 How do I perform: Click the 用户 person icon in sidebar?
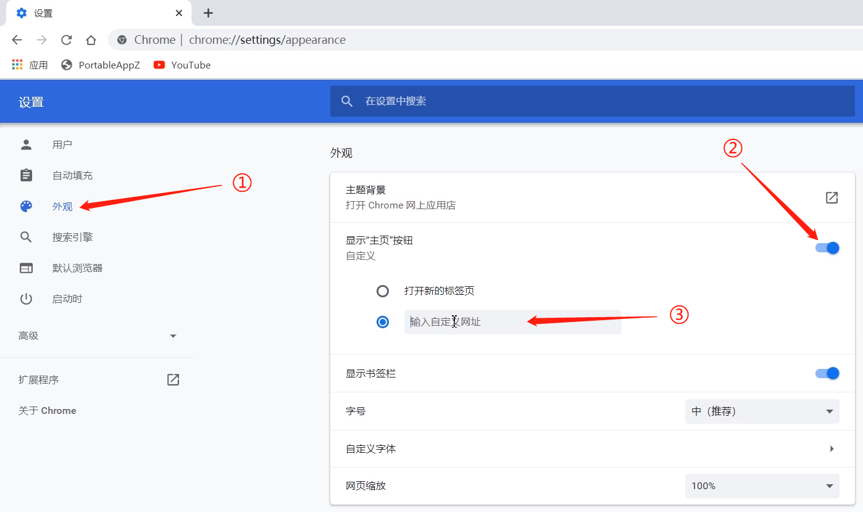tap(26, 144)
